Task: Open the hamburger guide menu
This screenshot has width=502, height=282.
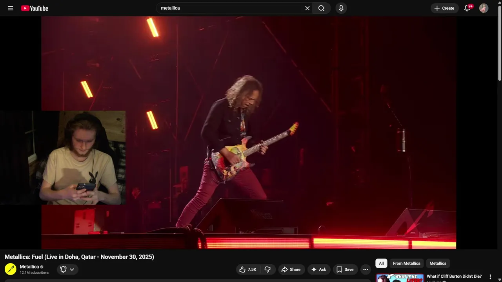Action: coord(11,8)
